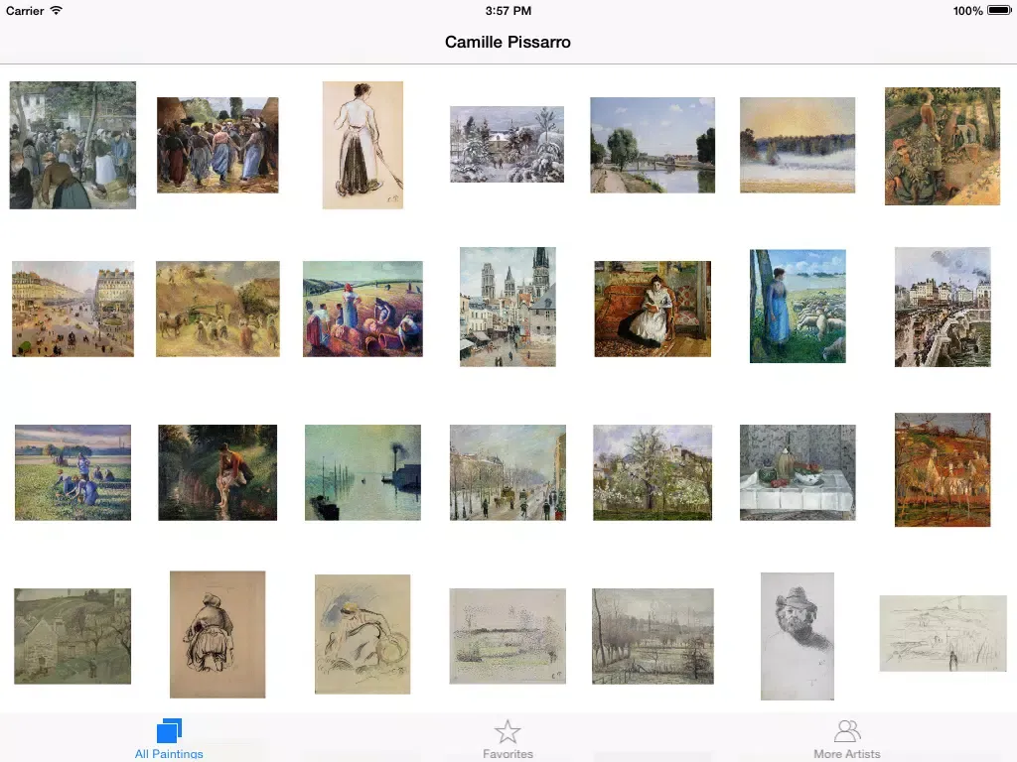Tap the battery icon in status bar

(999, 10)
